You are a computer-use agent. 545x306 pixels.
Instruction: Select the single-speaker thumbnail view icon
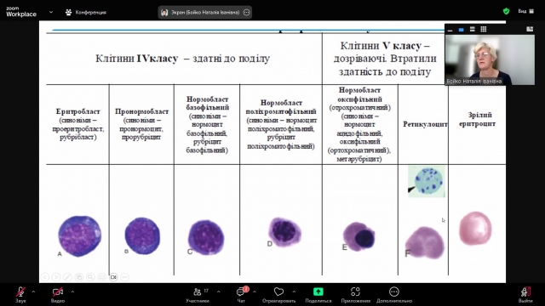(462, 30)
